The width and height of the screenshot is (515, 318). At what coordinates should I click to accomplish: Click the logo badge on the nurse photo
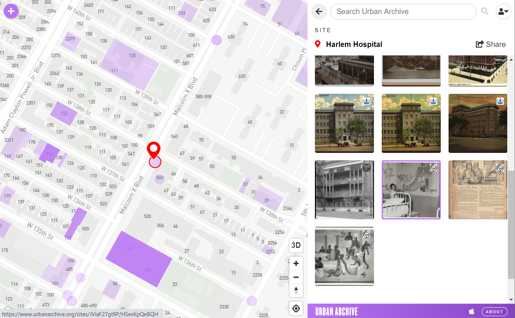tap(433, 167)
